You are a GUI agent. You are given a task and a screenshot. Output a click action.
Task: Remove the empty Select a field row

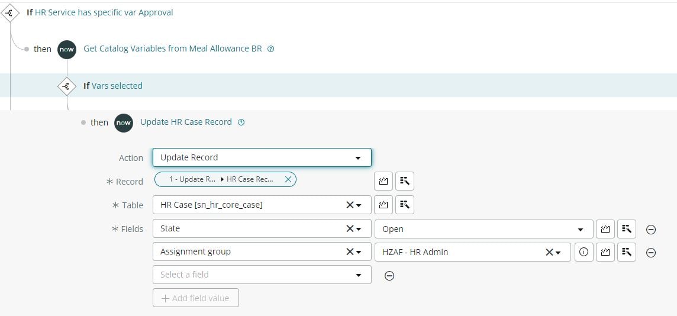389,276
